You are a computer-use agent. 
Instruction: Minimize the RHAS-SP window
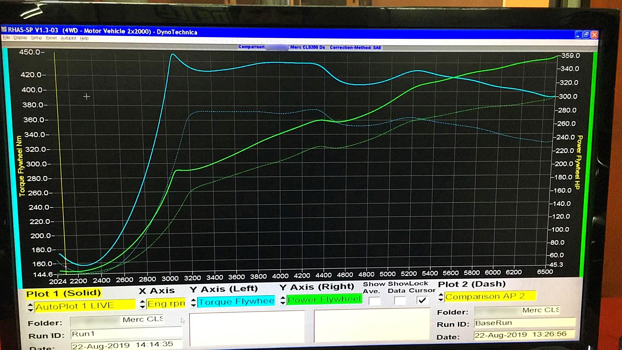(578, 35)
